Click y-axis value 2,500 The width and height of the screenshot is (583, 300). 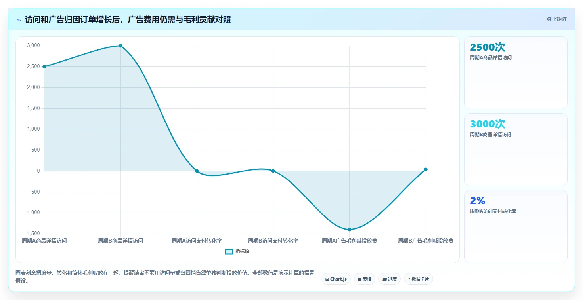point(33,66)
